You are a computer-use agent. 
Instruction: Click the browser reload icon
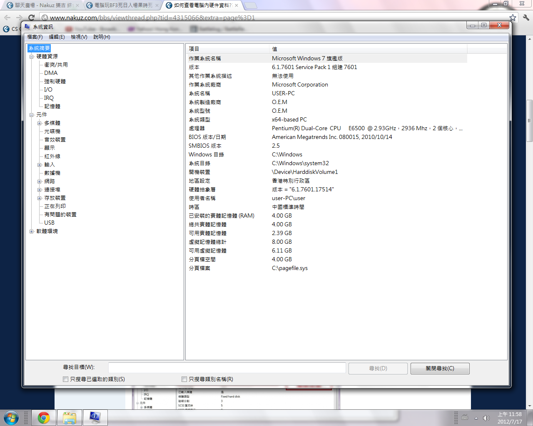31,17
